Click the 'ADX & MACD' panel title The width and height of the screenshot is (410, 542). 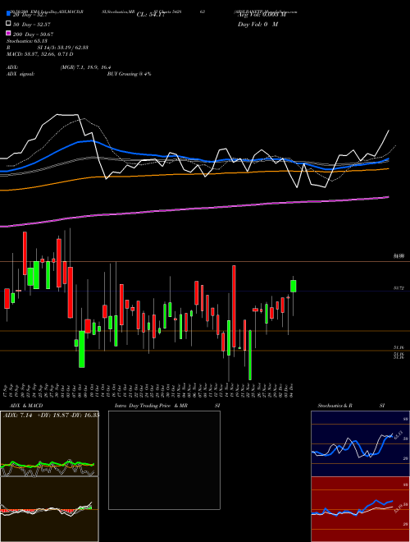(x=26, y=406)
